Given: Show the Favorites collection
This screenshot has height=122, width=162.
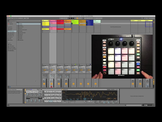Looking at the screenshot, I should (11, 24).
